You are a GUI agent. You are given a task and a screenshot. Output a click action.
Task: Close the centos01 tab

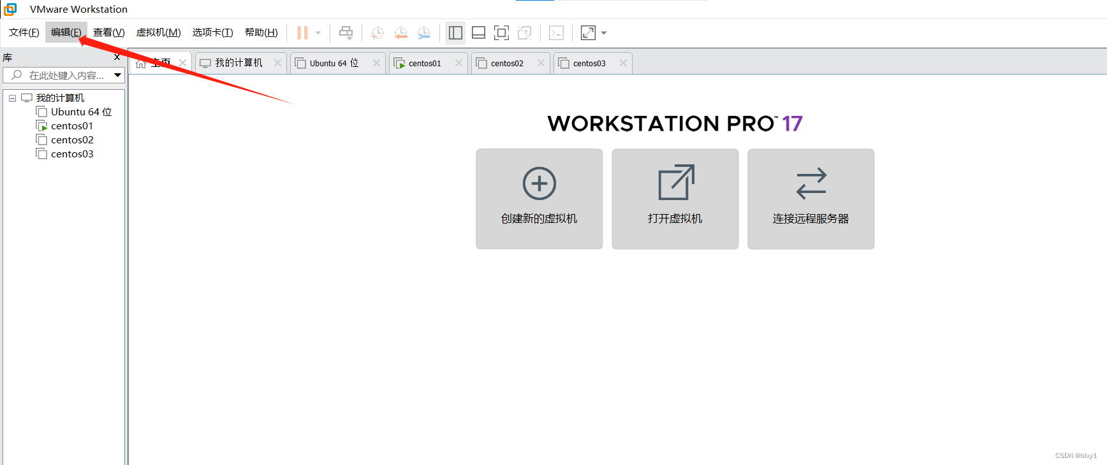pos(458,62)
